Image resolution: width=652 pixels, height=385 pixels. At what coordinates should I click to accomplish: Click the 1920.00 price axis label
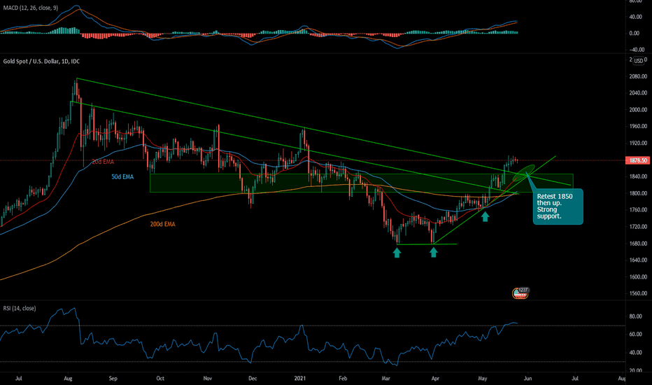(638, 143)
